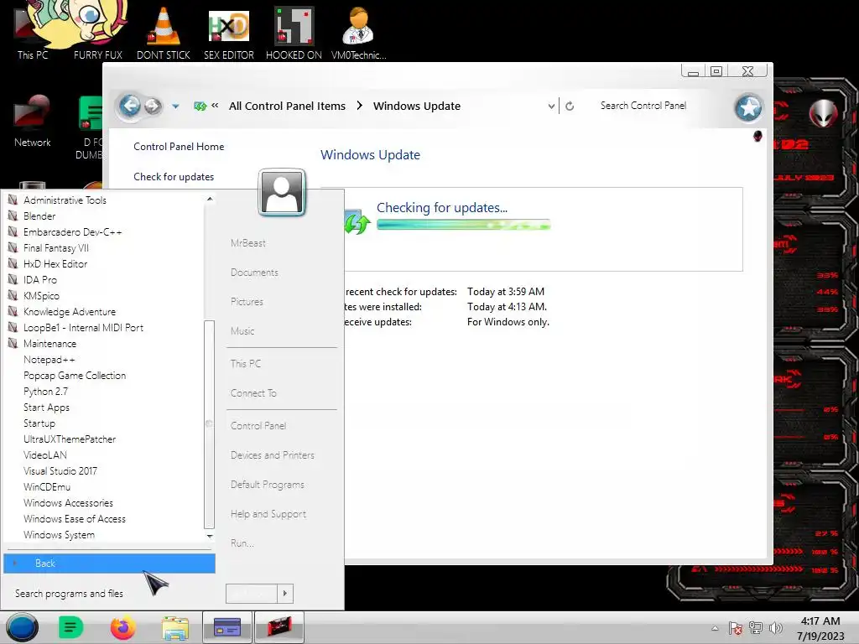Open Help and Support in Start menu

point(268,514)
